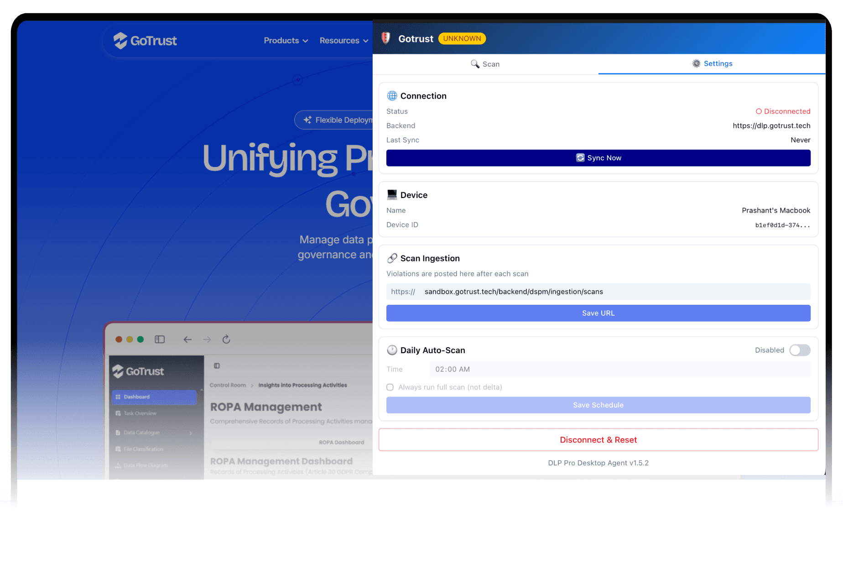This screenshot has width=843, height=579.
Task: Click Control Room breadcrumb in the mockup
Action: (228, 385)
